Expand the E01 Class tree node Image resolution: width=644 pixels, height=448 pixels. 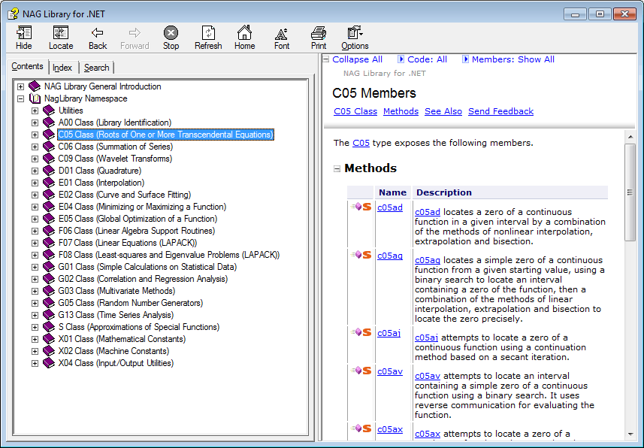(x=35, y=183)
